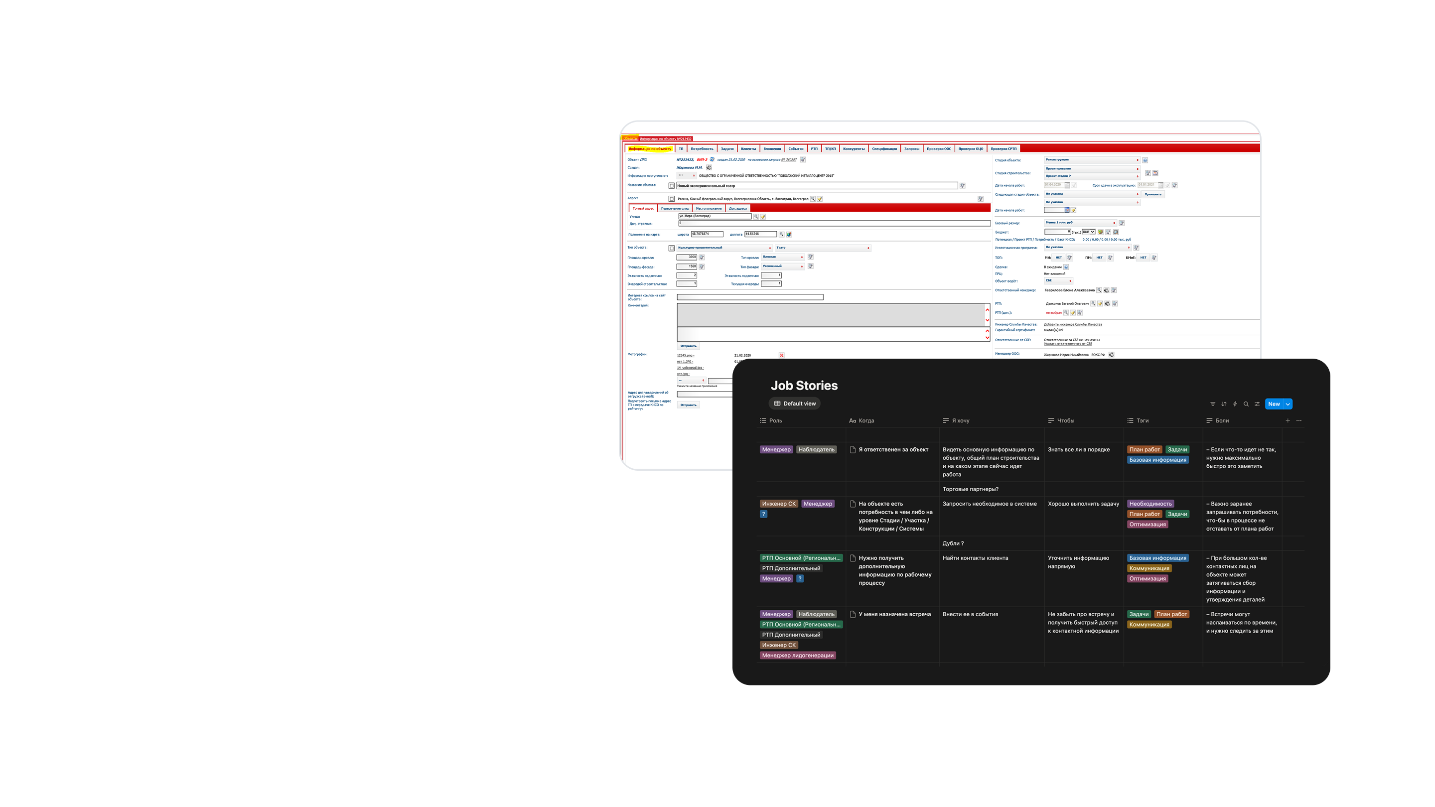Tick the checkbox next to Тип объекта
1435x807 pixels.
coord(671,248)
